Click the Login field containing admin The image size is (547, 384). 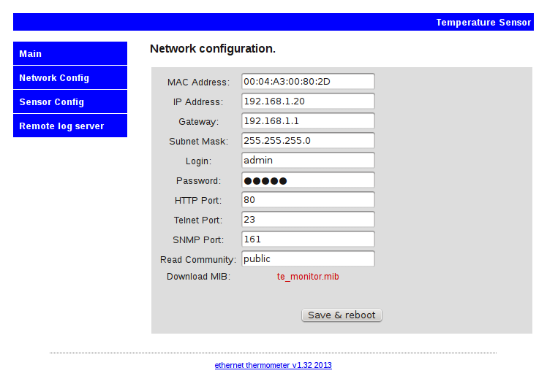click(308, 161)
